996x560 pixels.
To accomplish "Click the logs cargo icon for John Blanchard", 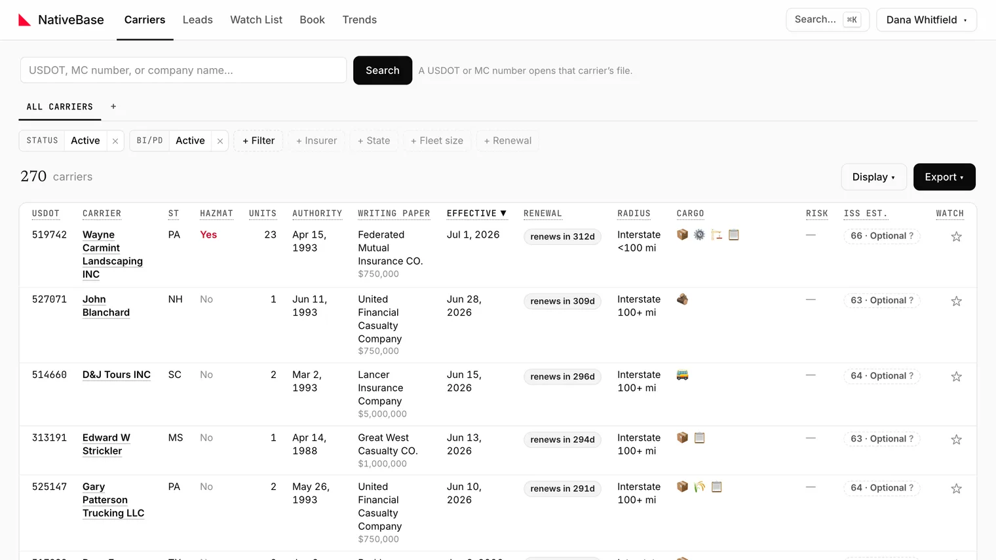I will (682, 299).
